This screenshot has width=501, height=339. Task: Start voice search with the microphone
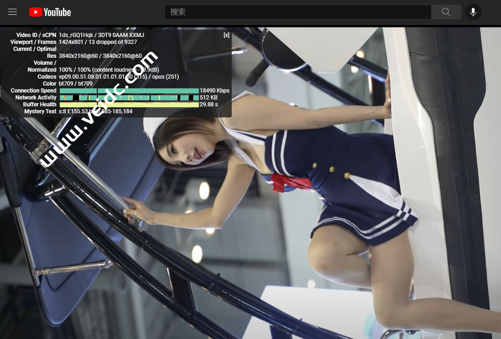(473, 12)
